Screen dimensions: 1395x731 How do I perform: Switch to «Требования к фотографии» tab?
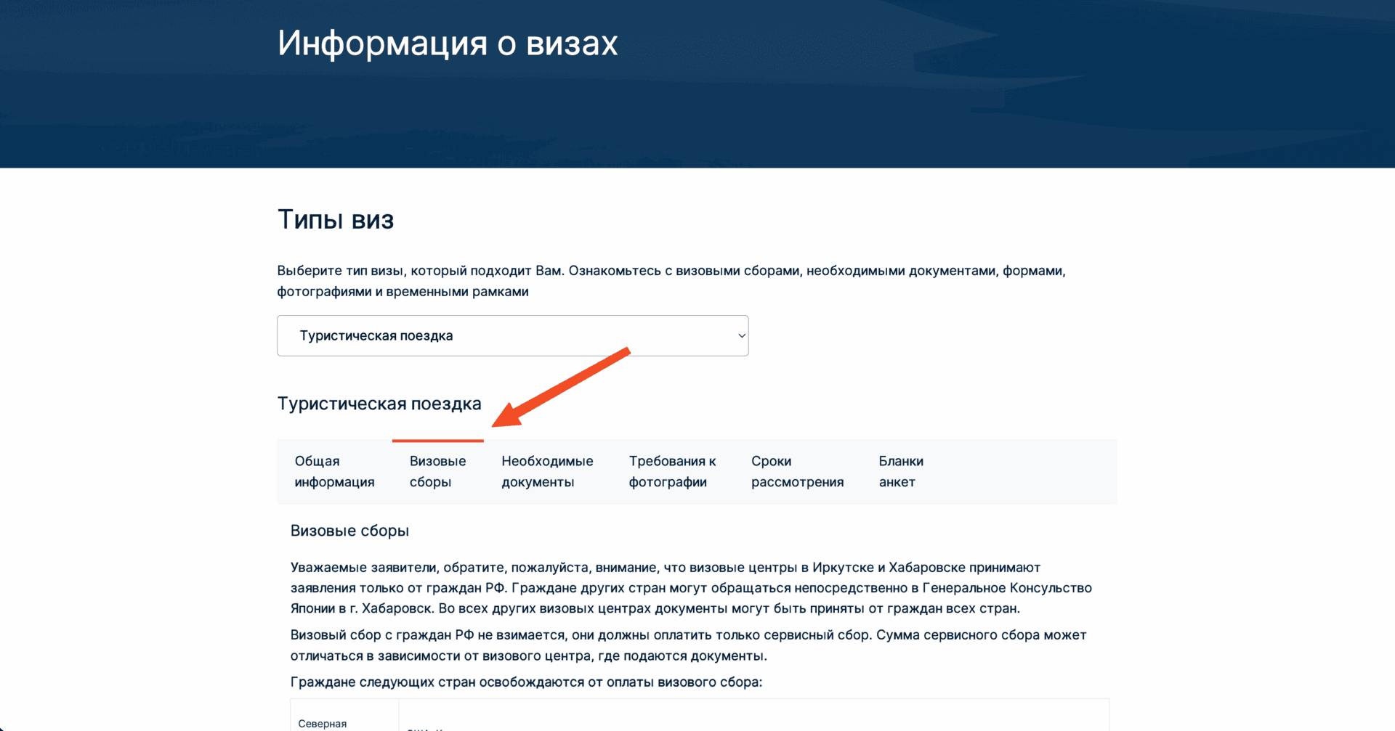[672, 471]
